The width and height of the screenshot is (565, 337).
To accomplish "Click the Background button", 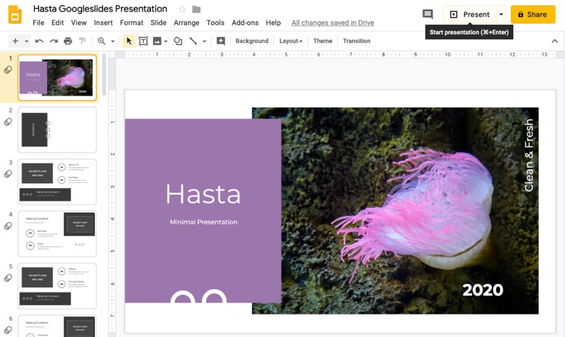I will (252, 41).
